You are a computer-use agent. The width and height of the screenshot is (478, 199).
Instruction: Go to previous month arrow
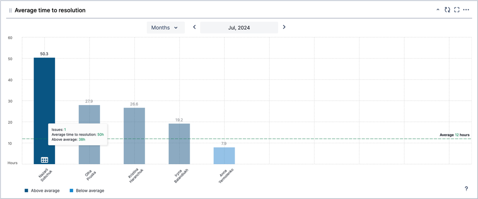[x=194, y=27]
